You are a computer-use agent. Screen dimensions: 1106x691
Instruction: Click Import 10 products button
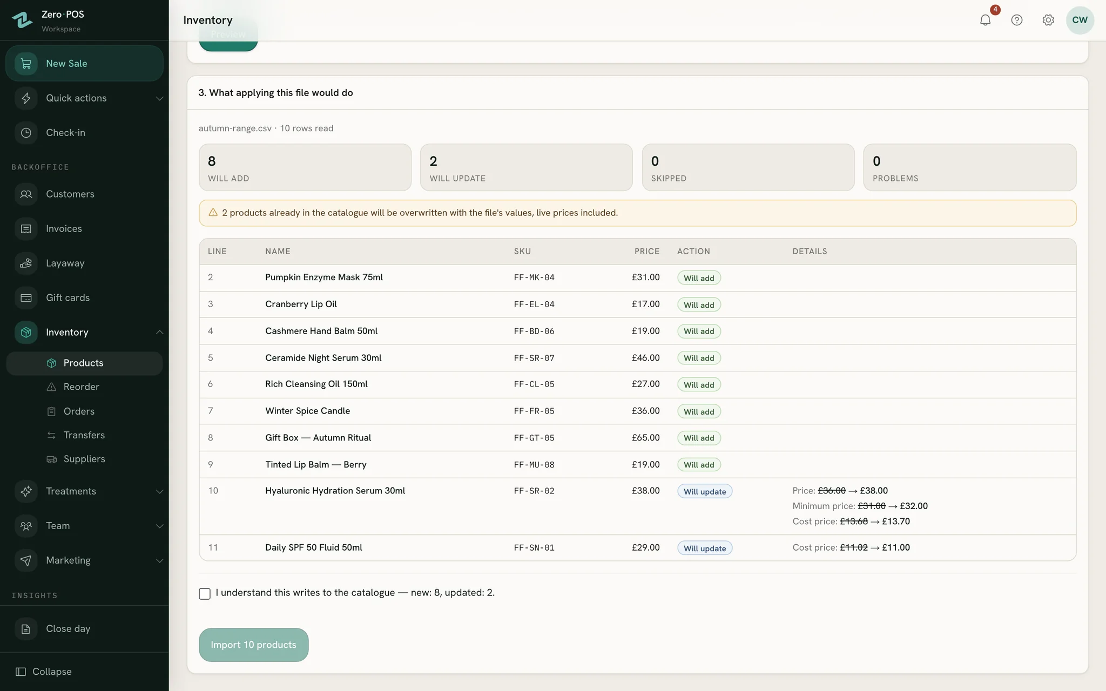(x=253, y=645)
